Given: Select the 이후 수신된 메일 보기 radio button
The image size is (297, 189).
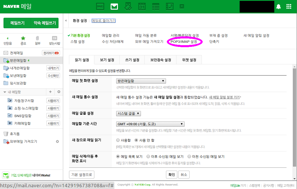Looking at the screenshot, I should click(x=148, y=156).
